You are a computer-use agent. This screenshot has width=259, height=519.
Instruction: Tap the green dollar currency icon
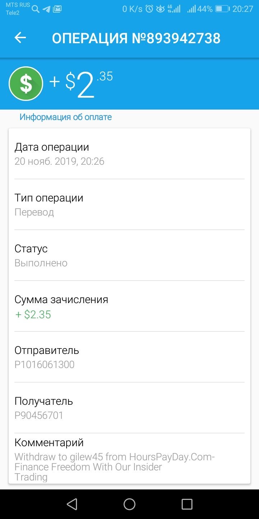pos(26,84)
